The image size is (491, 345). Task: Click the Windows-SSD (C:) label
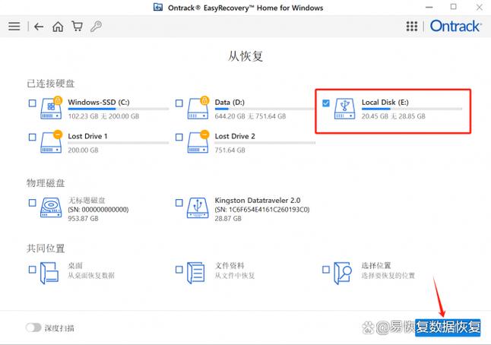click(x=99, y=102)
